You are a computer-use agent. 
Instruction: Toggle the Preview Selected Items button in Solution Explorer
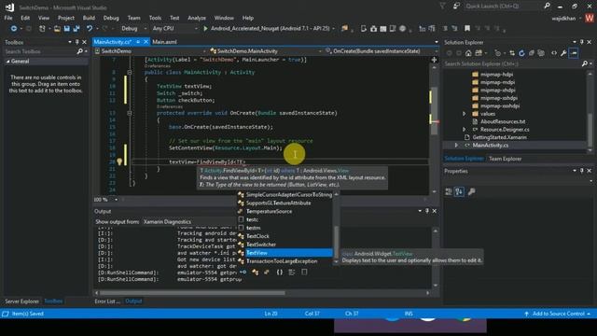pos(574,53)
